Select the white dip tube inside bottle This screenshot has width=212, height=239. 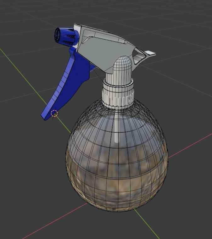(x=117, y=126)
